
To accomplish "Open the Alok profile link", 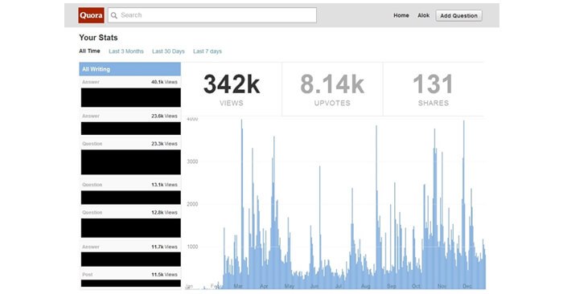I will [x=423, y=15].
